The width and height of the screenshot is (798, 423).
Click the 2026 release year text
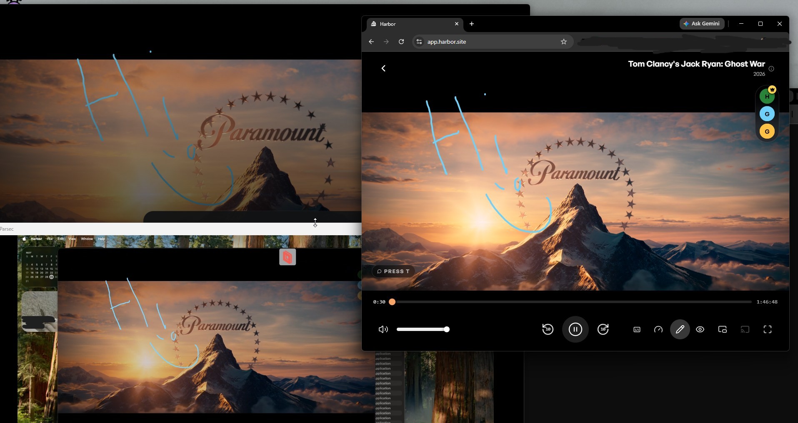tap(759, 74)
